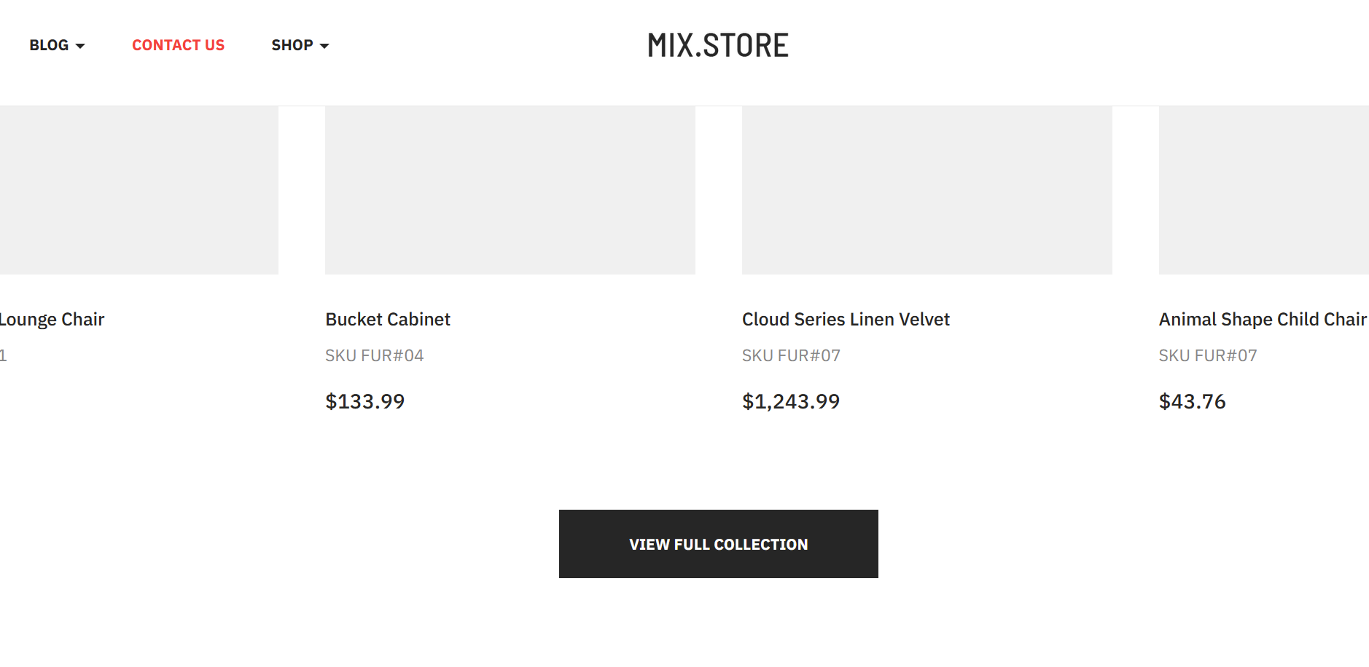
Task: Click the $1,243.99 price
Action: pos(791,401)
